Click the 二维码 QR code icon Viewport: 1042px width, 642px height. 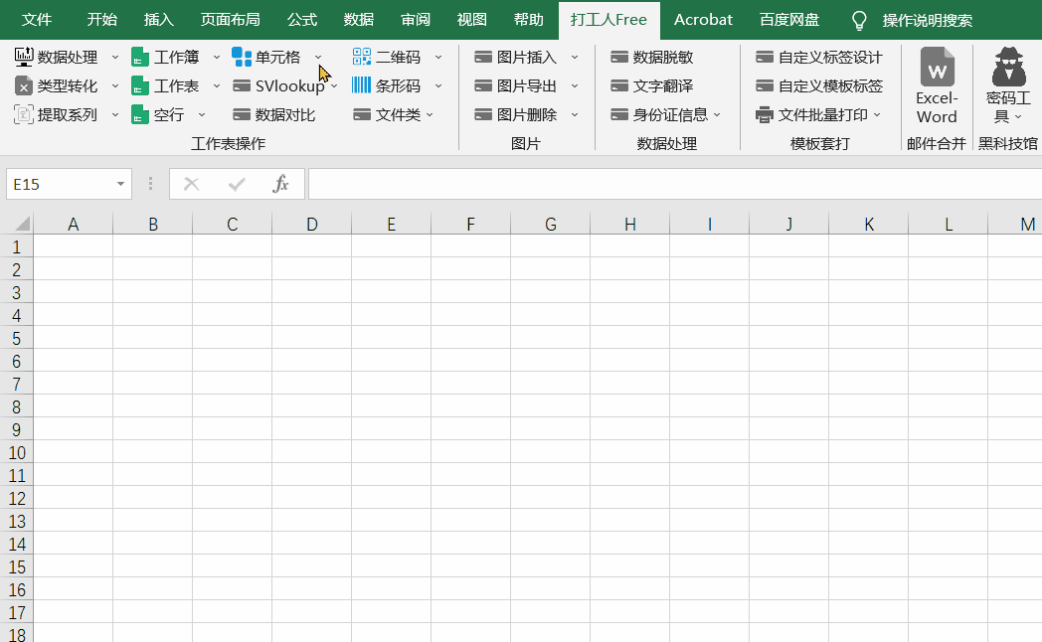point(362,57)
